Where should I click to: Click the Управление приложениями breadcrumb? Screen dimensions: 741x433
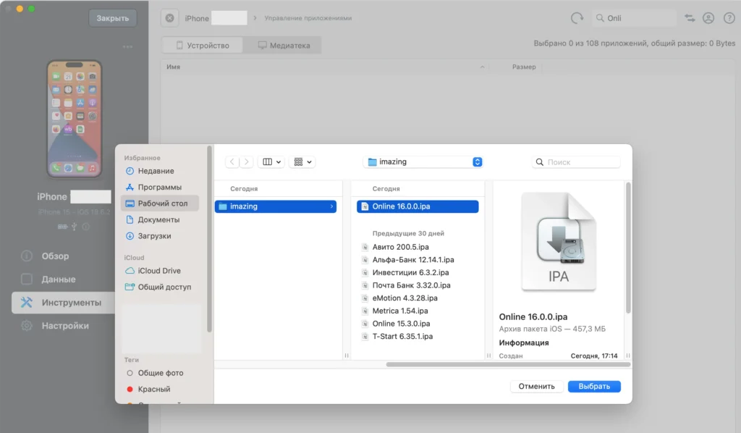pos(308,18)
